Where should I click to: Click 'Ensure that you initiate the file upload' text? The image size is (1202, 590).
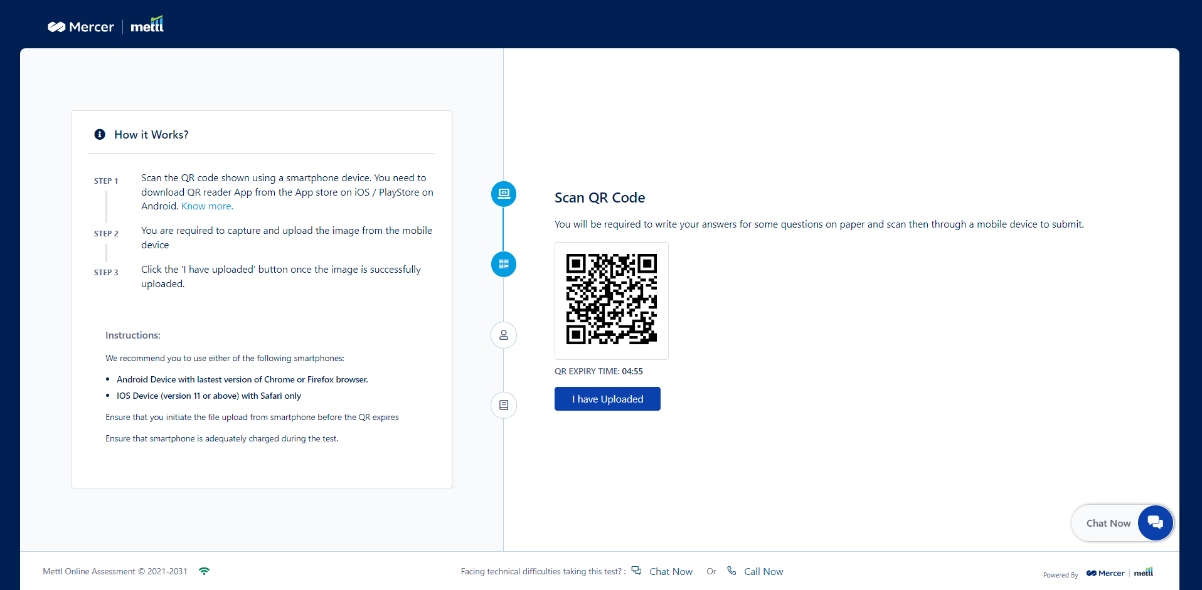(x=252, y=417)
